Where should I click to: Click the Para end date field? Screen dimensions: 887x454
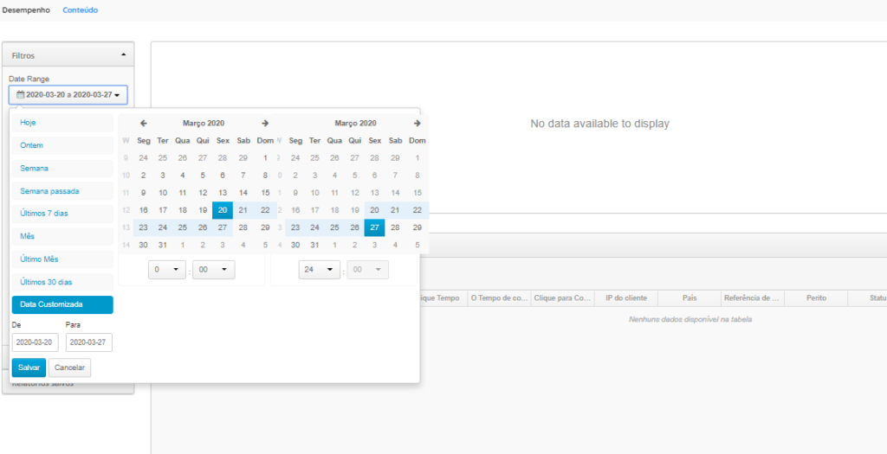coord(88,342)
